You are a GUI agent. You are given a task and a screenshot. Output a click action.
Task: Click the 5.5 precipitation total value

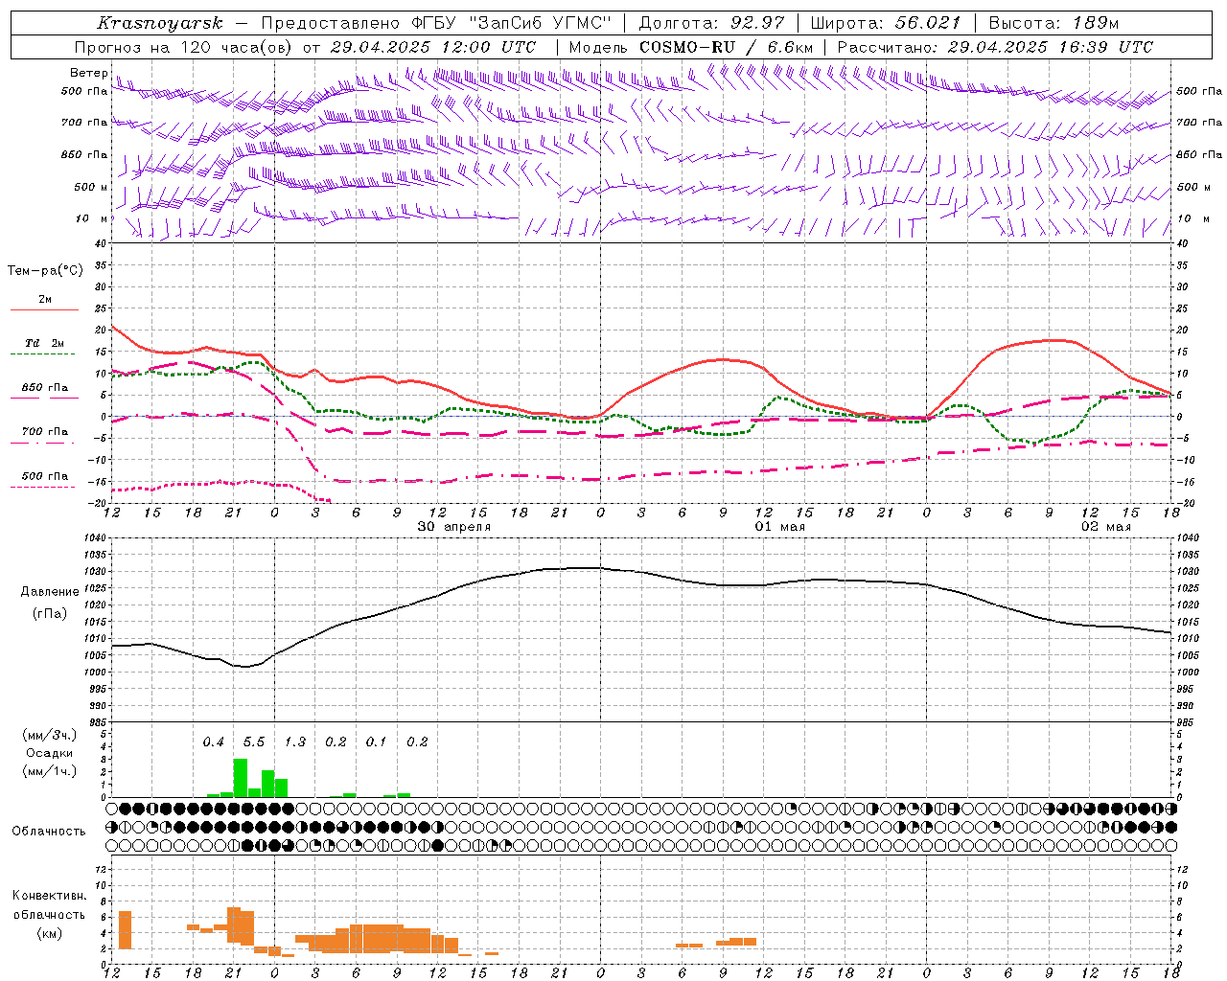[254, 742]
